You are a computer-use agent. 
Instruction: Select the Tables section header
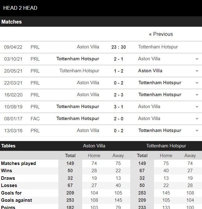8,146
